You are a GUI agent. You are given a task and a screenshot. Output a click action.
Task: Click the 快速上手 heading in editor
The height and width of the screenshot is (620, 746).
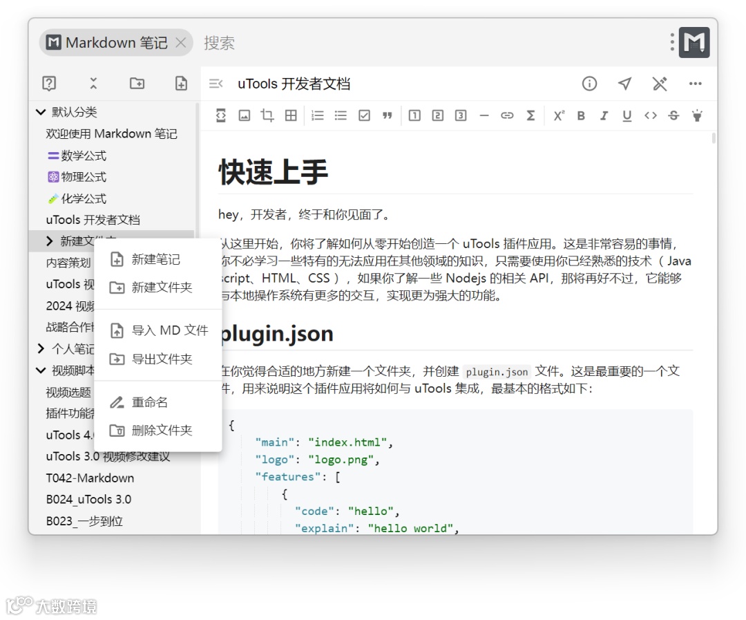coord(273,172)
